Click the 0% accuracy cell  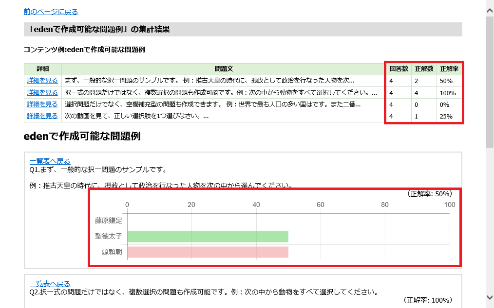(x=449, y=104)
